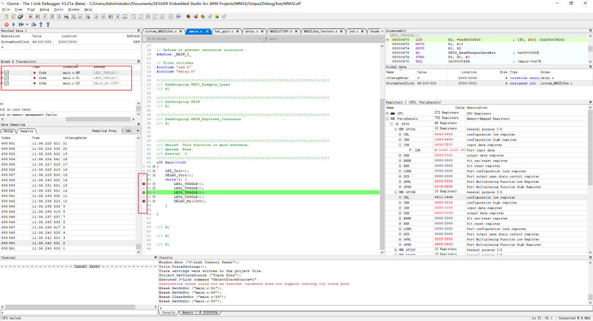Viewport: 593px width, 321px height.
Task: Expand the CPU registers tree node
Action: (387, 114)
